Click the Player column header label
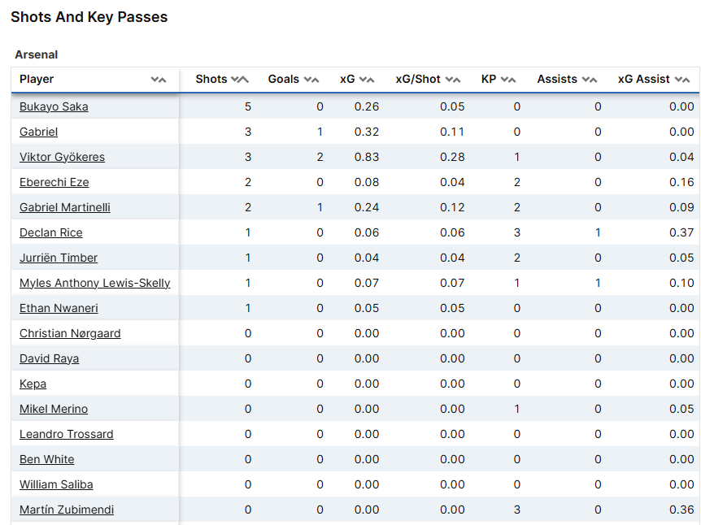Image resolution: width=701 pixels, height=525 pixels. (37, 80)
